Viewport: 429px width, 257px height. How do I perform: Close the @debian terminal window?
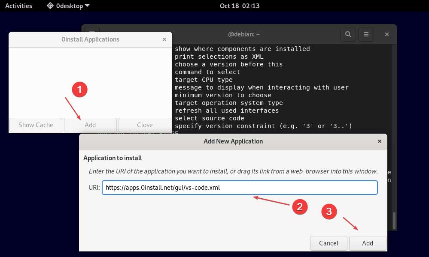(x=386, y=34)
